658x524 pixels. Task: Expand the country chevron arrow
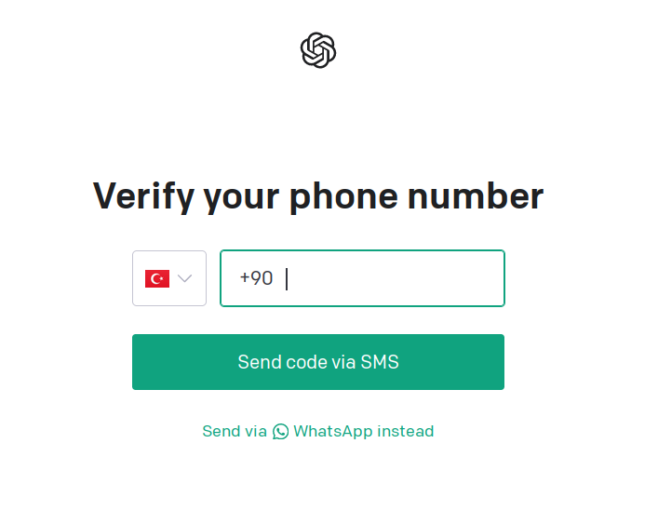[x=184, y=278]
